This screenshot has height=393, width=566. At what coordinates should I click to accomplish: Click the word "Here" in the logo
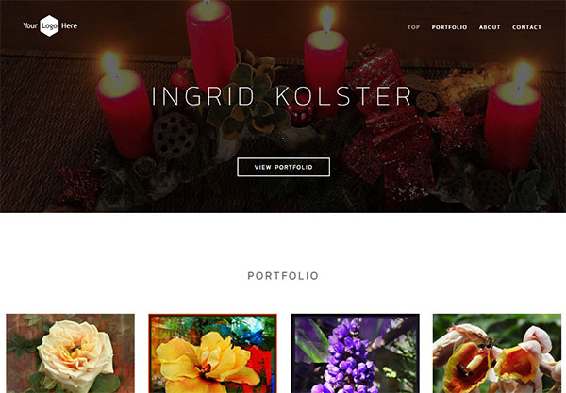point(69,26)
